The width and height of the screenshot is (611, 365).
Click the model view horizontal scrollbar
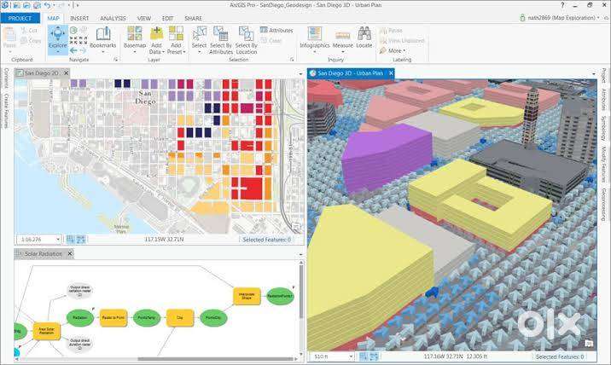(216, 359)
